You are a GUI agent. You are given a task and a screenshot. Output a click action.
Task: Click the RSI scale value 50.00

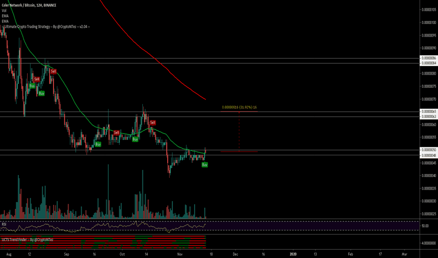425,226
